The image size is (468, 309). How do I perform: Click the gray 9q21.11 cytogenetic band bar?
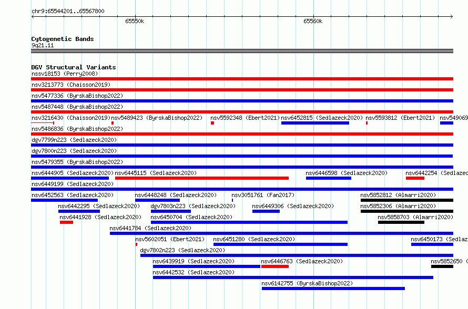242,51
